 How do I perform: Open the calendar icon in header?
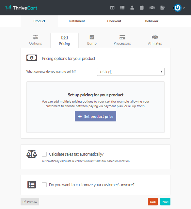point(142,8)
